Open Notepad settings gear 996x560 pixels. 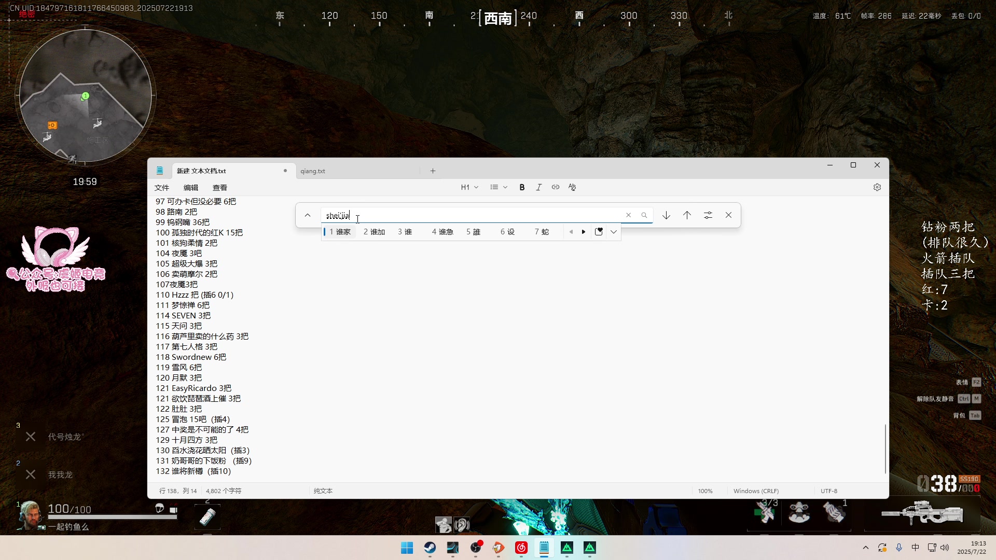point(877,187)
